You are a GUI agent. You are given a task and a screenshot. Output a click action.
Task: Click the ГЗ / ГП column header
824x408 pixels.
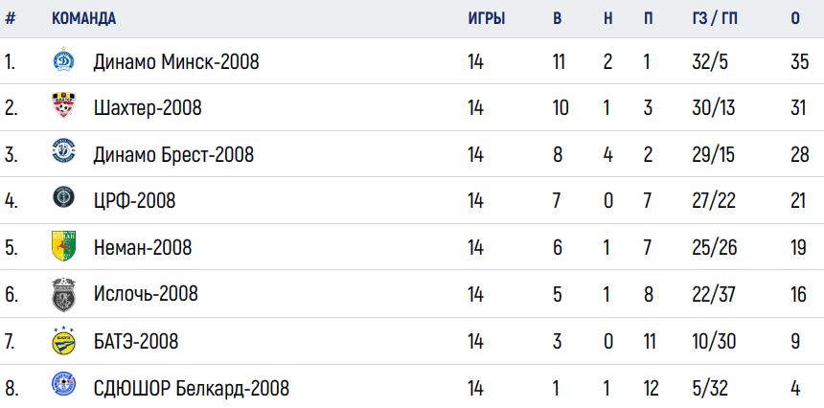[x=715, y=18]
